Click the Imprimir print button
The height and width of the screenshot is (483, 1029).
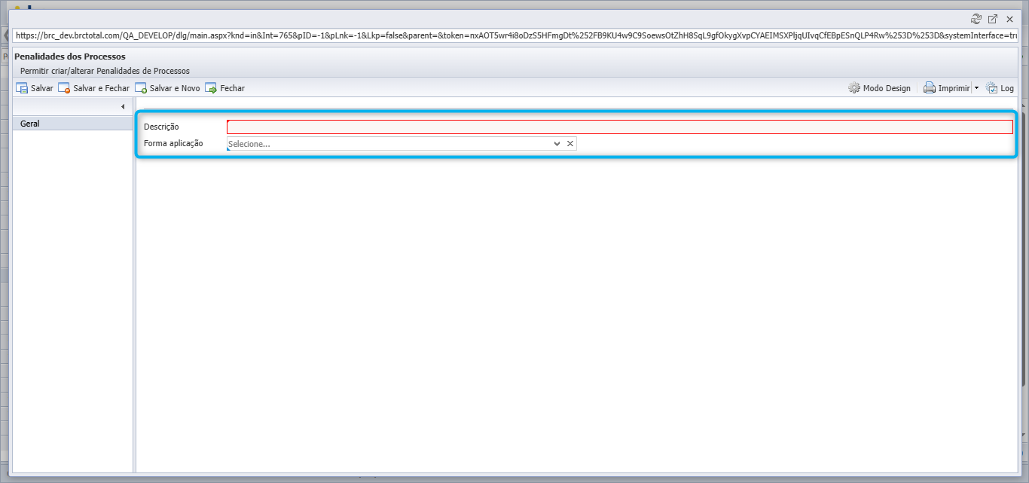point(947,88)
